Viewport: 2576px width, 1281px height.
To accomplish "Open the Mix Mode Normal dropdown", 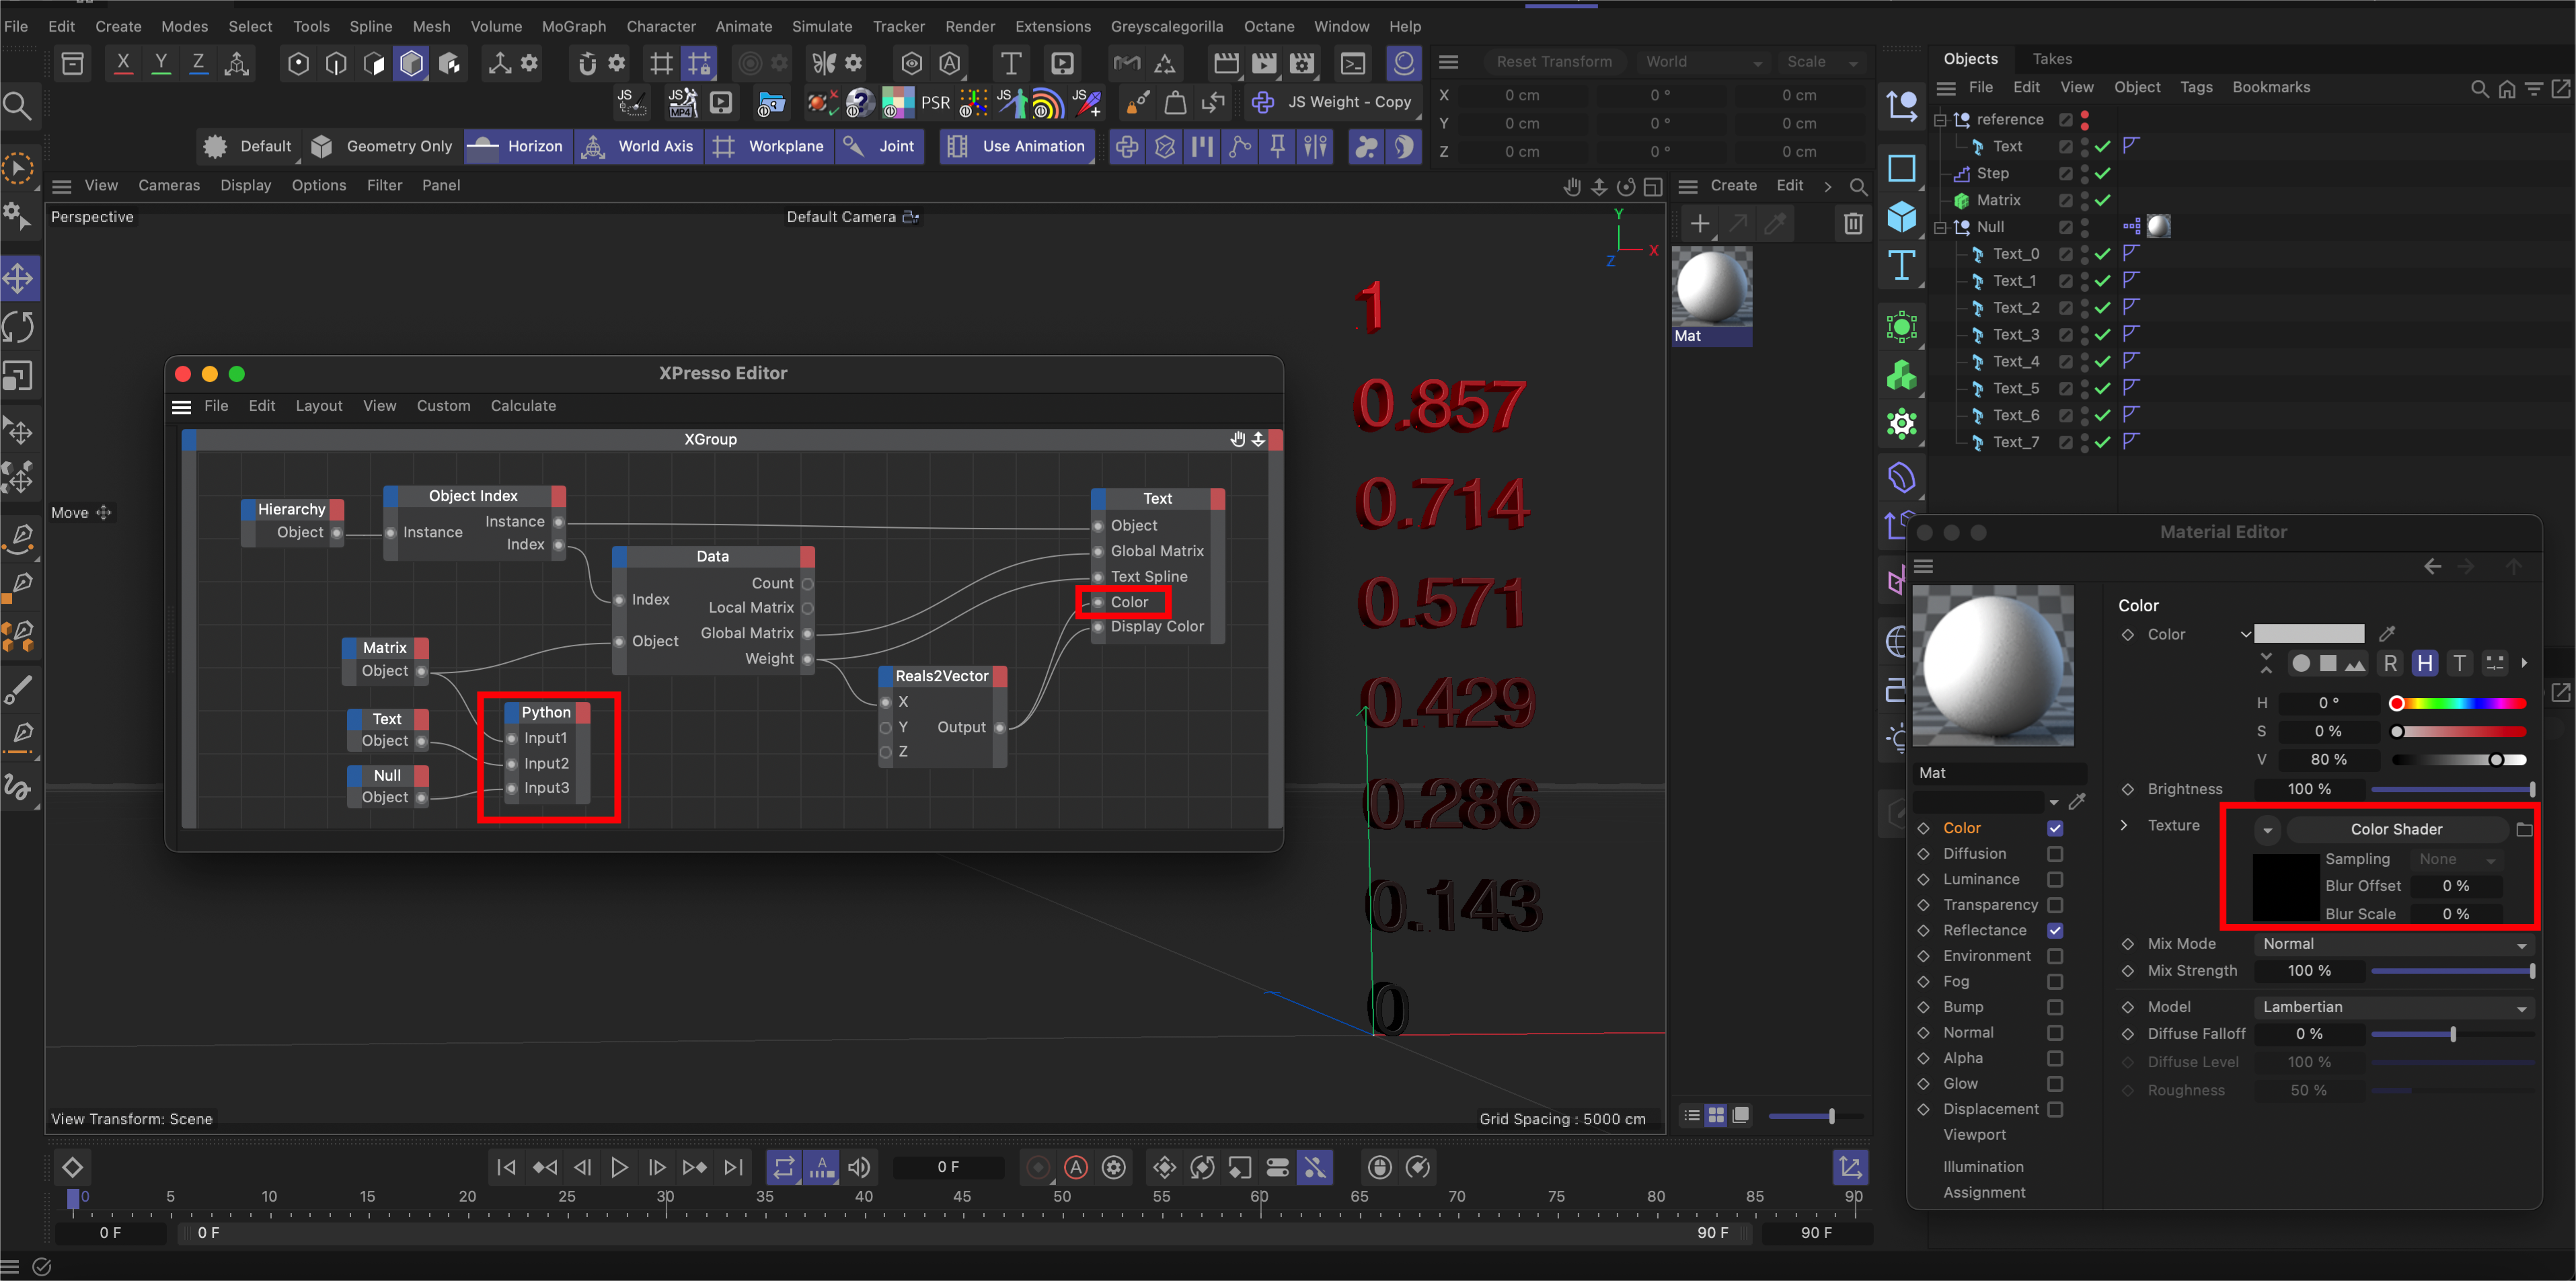I will click(x=2394, y=944).
